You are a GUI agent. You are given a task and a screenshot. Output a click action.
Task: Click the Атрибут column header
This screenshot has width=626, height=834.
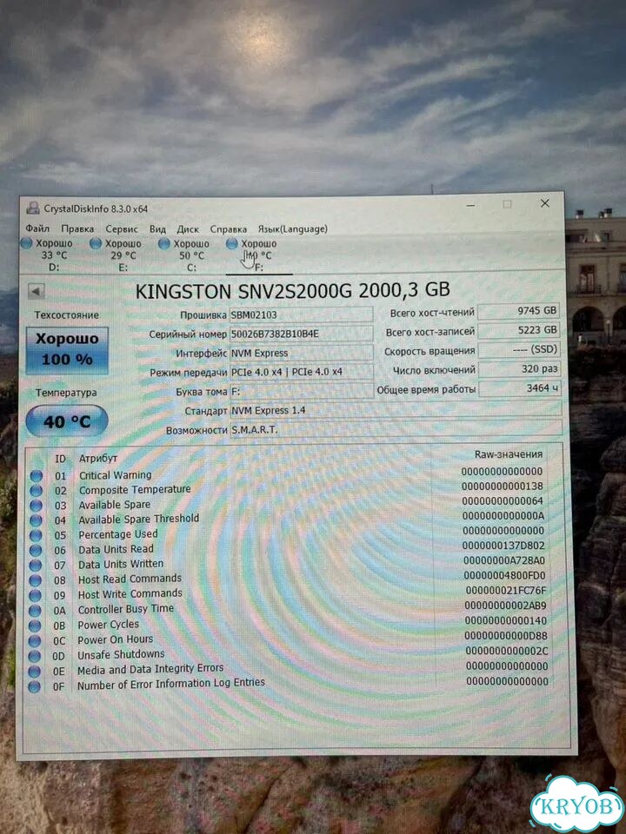(98, 458)
